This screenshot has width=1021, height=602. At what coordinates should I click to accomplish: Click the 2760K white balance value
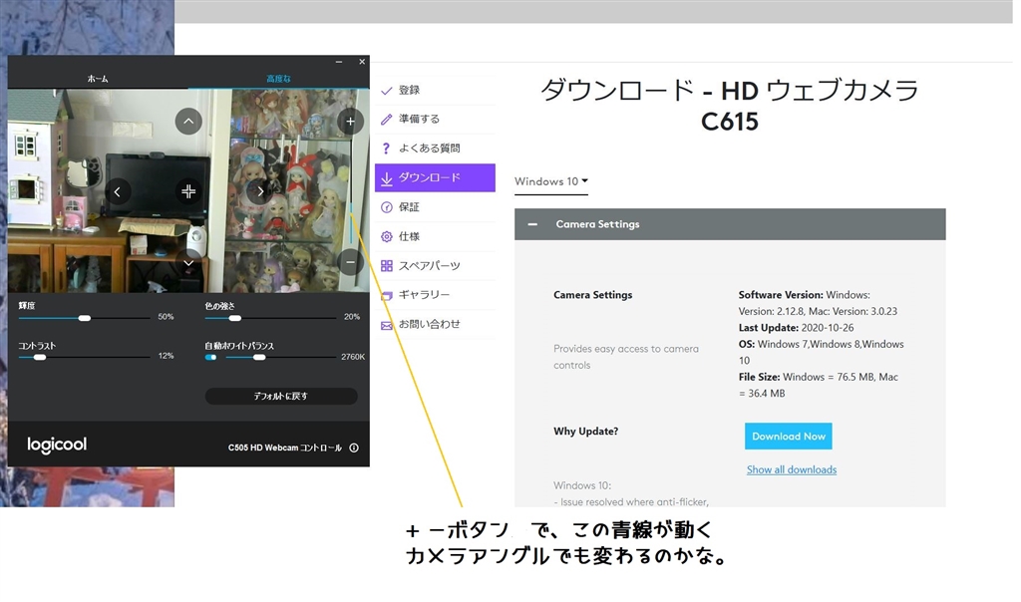[353, 357]
